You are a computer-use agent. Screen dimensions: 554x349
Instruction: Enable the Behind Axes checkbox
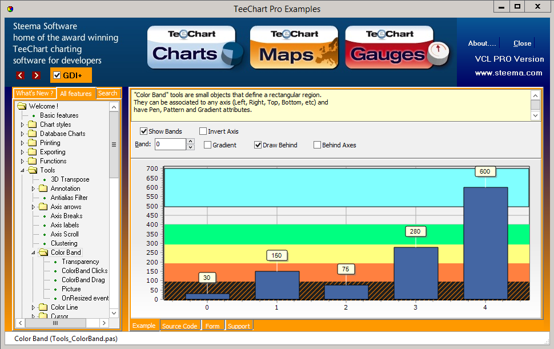318,145
